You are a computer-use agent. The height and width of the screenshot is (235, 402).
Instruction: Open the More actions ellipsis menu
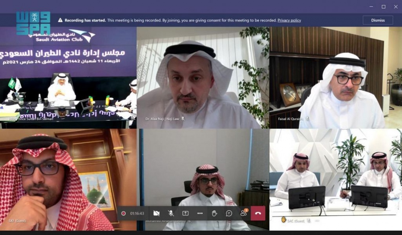click(200, 213)
